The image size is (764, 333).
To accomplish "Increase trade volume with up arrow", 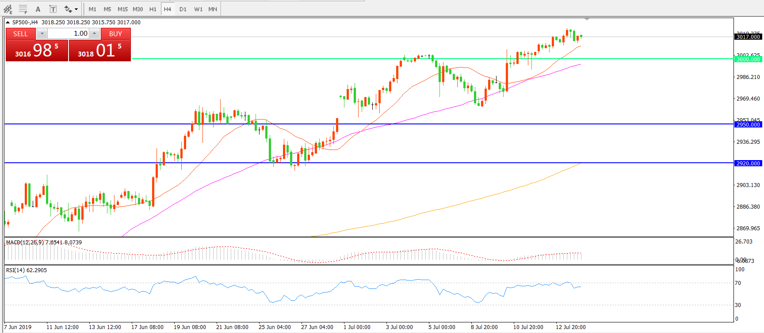I will pos(94,34).
